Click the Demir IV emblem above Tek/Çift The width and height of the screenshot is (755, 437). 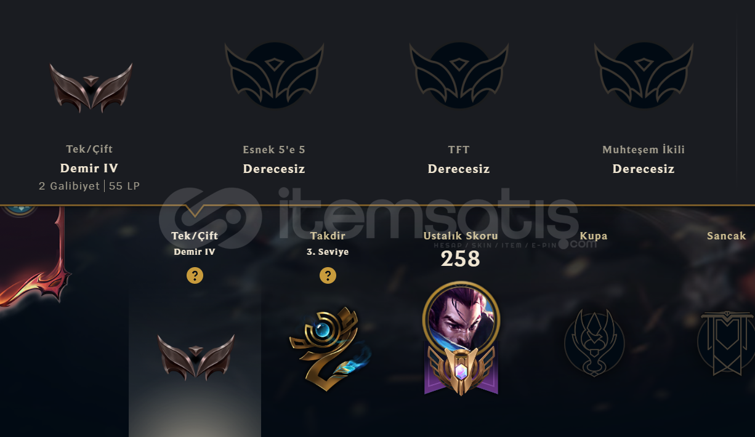point(91,88)
